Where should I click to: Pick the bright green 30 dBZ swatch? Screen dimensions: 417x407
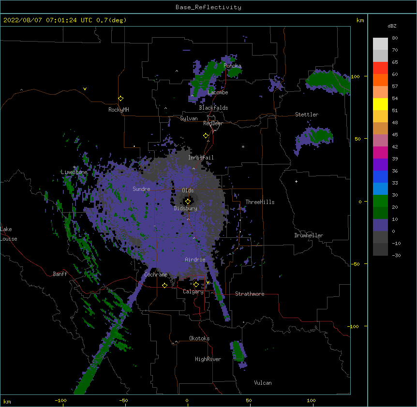pyautogui.click(x=380, y=201)
